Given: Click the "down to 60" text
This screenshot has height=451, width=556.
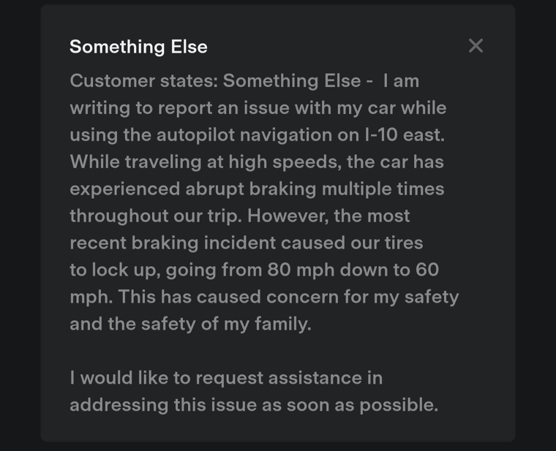Looking at the screenshot, I should [388, 270].
